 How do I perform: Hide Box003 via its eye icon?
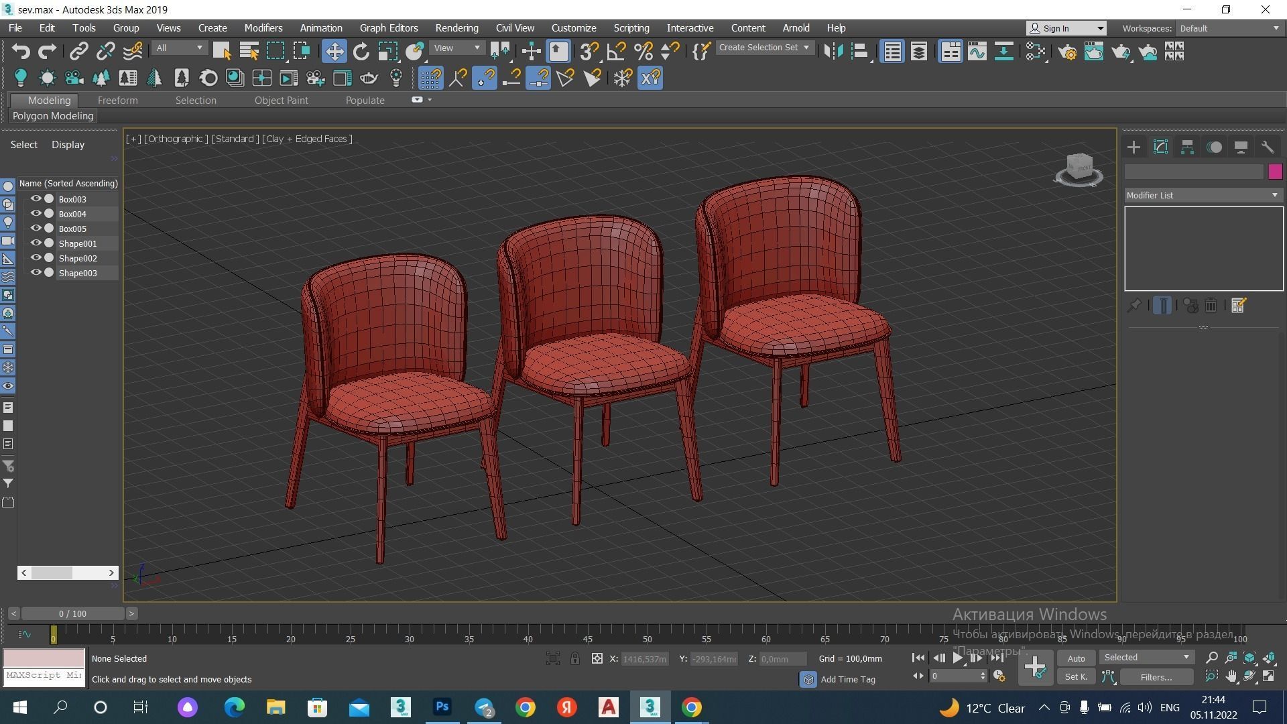36,199
